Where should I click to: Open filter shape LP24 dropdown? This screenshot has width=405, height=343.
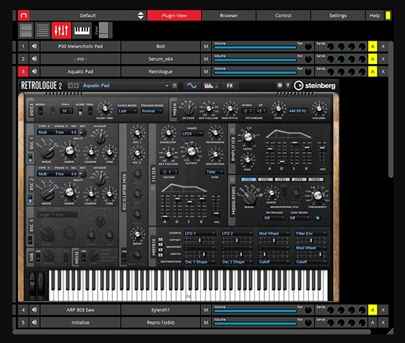192,133
